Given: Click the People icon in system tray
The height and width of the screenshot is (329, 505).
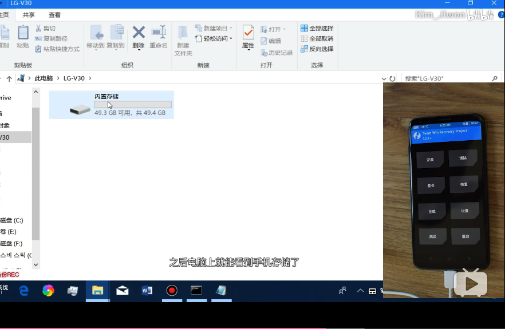Looking at the screenshot, I should click(x=342, y=291).
